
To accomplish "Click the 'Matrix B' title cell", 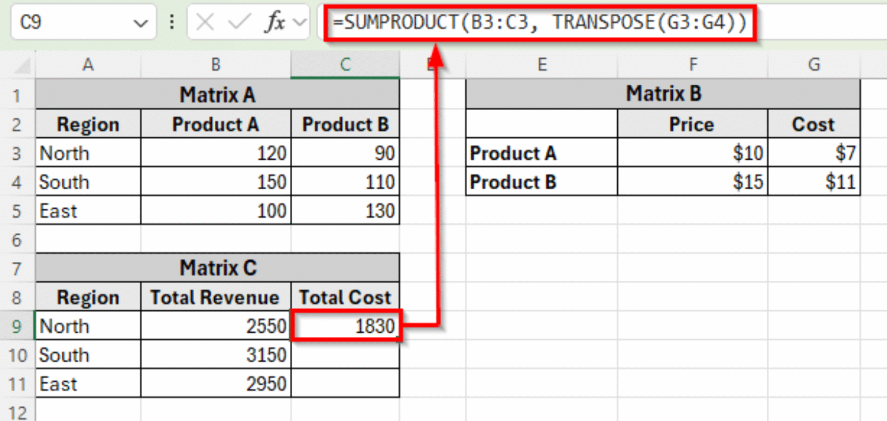I will point(663,95).
